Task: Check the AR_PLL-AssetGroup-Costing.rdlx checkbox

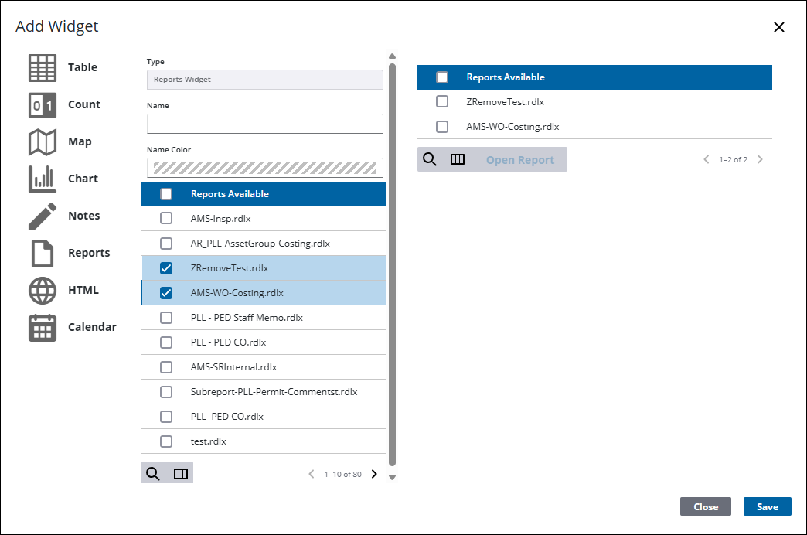Action: tap(166, 243)
